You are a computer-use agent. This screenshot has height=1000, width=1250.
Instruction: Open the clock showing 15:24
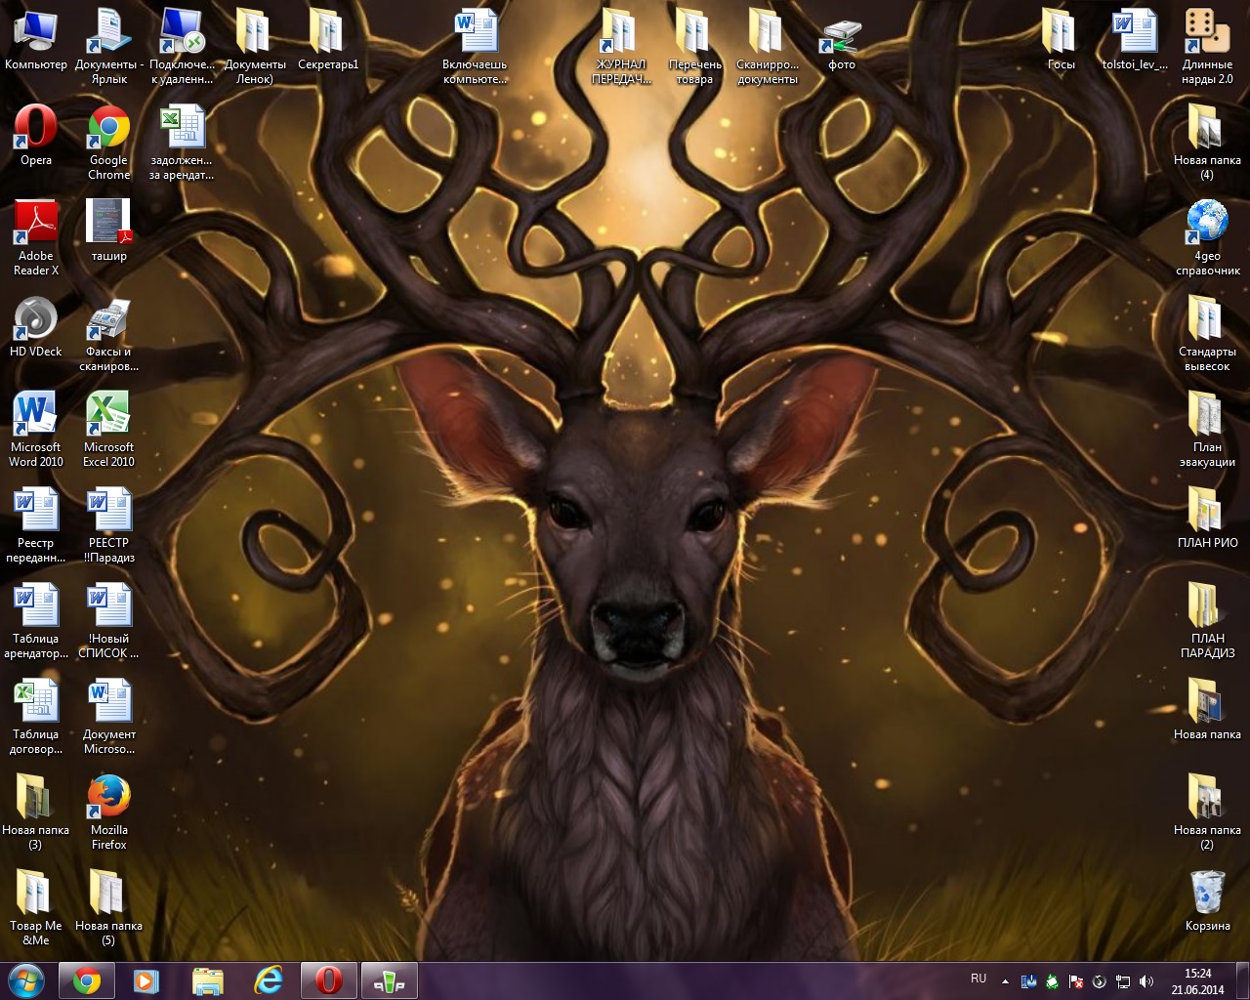pos(1197,981)
